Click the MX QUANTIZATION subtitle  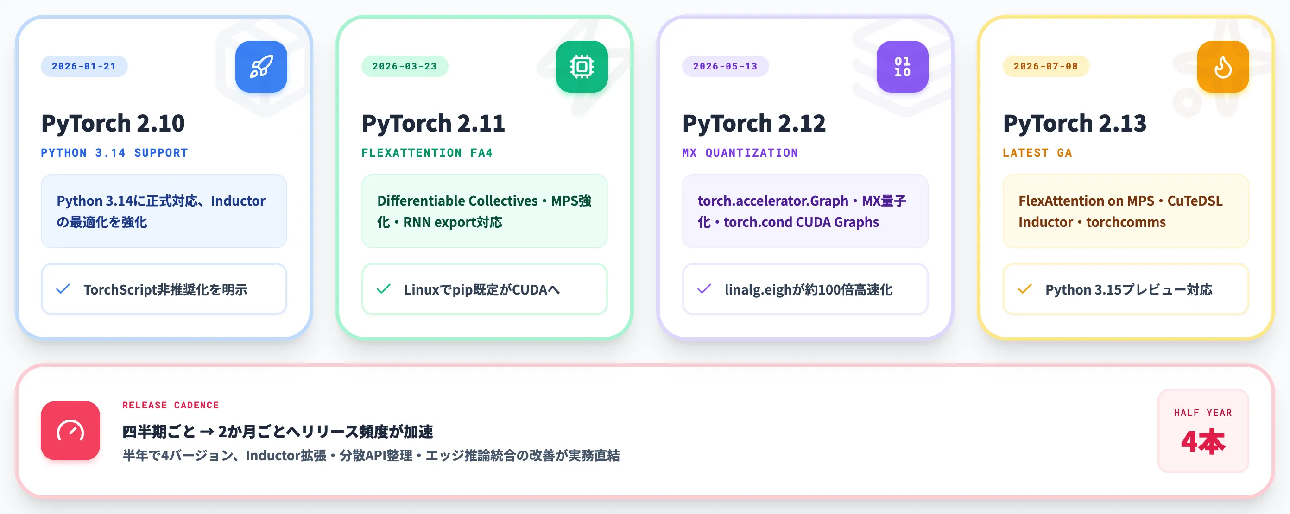(740, 153)
